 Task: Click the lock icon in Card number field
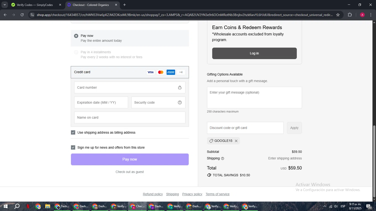(180, 87)
